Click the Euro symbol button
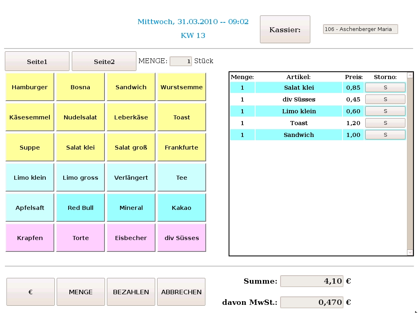Viewport: 418px width, 313px height. 31,292
